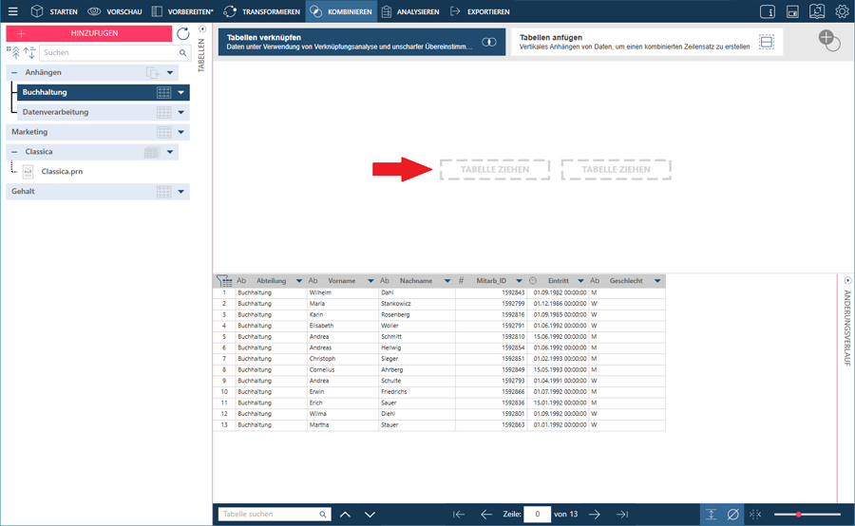Open the hamburger main menu

(x=13, y=11)
